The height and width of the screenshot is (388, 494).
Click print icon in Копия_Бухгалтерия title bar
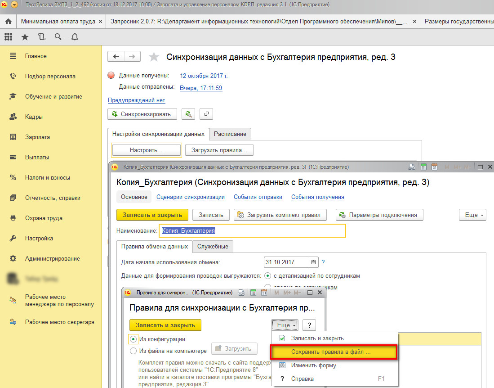point(411,167)
